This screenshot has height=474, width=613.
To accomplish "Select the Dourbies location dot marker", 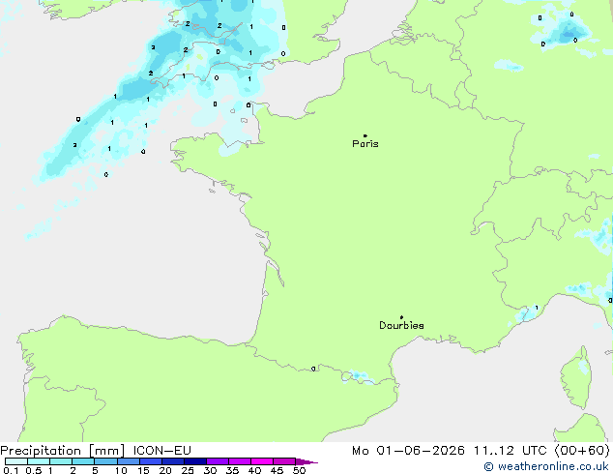I will click(401, 317).
